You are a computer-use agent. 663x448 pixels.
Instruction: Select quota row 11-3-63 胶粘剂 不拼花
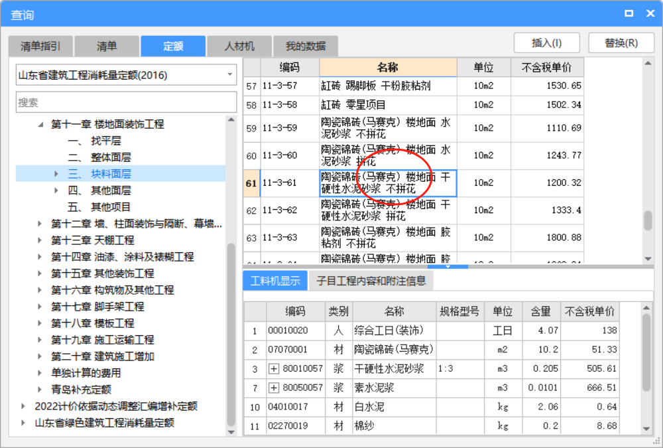tap(414, 238)
